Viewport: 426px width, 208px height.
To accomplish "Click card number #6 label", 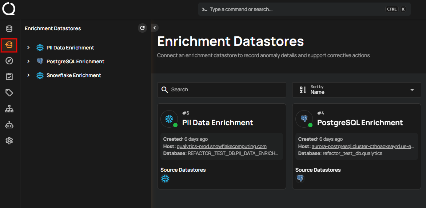I will click(186, 113).
